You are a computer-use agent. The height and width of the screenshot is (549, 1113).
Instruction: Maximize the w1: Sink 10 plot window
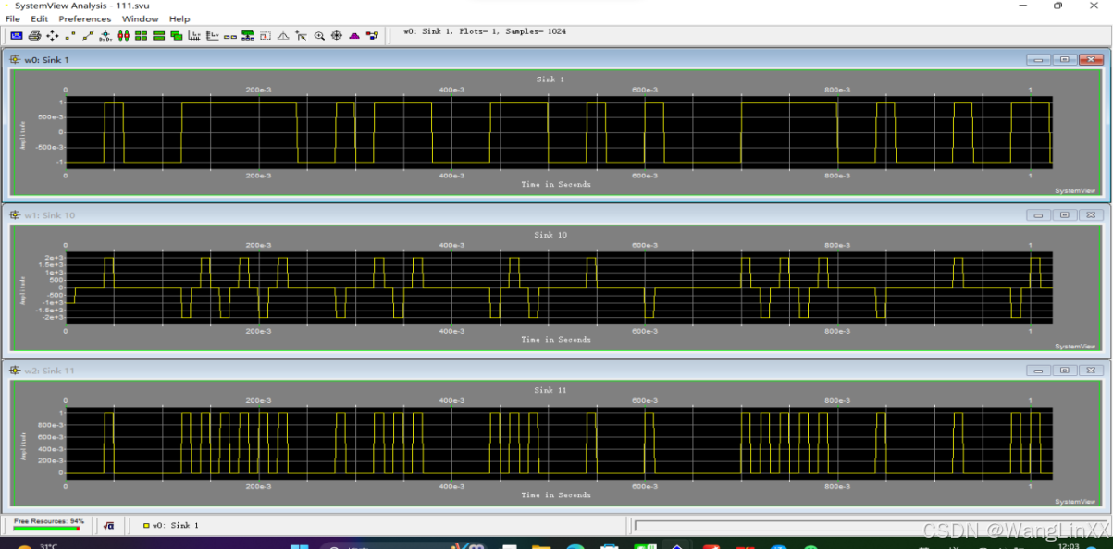click(1065, 215)
